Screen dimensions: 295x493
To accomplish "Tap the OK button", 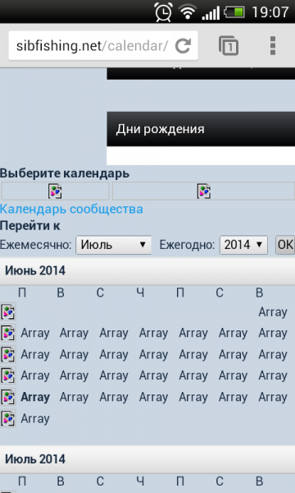I will click(285, 245).
